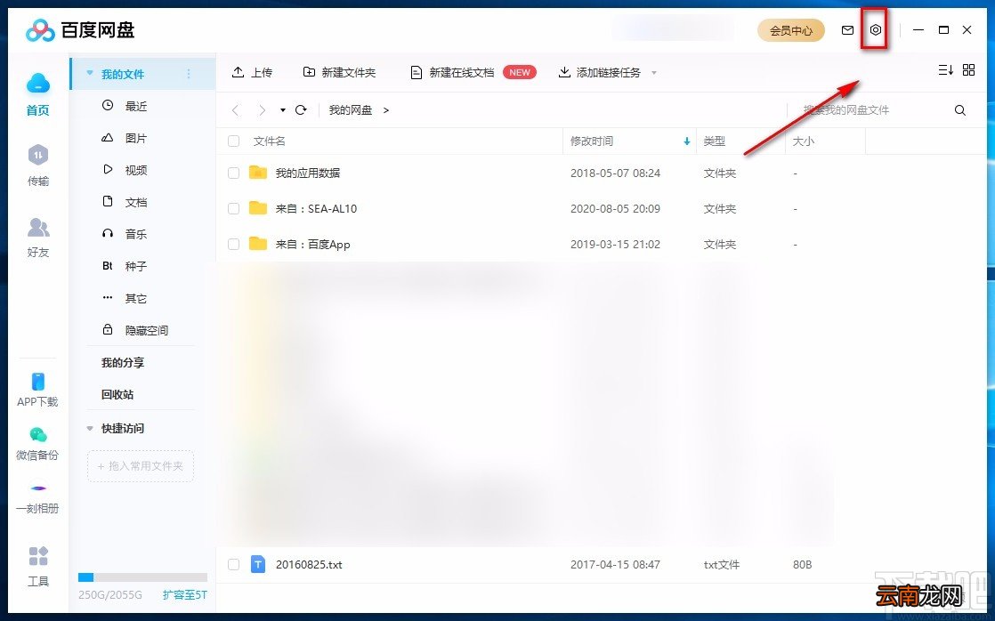The width and height of the screenshot is (995, 621).
Task: Open 会员中心 member center
Action: (x=790, y=30)
